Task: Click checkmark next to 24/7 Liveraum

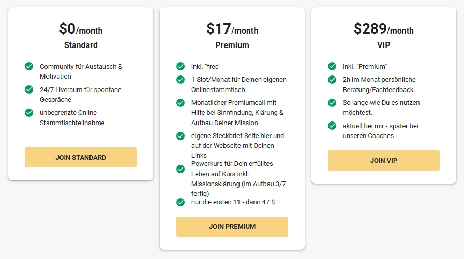Action: (29, 89)
